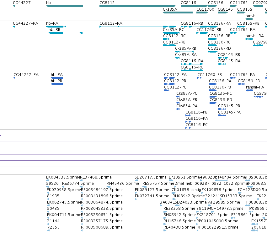
Task: Select the hb gene span bar
Action: point(64,6)
